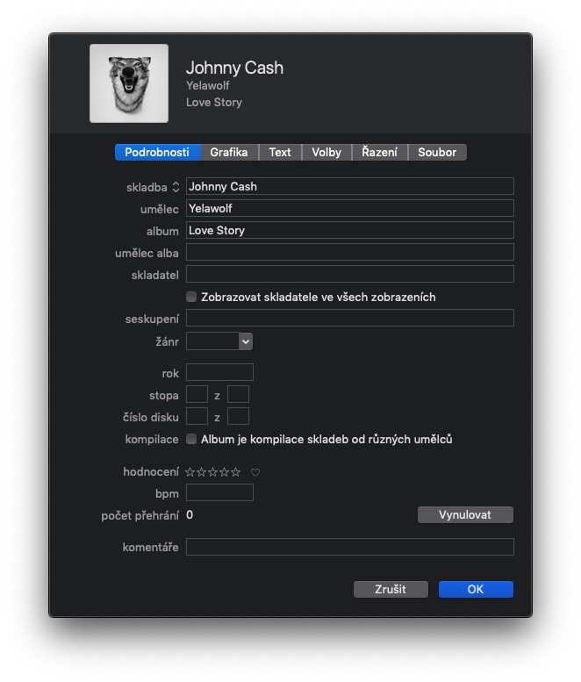Click the komentáře input field
581x682 pixels.
click(350, 547)
